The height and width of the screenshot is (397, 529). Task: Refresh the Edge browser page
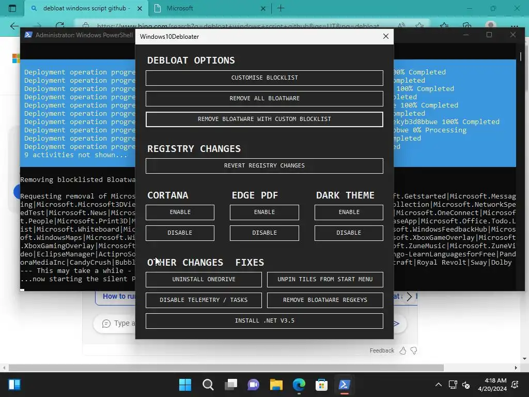(60, 26)
